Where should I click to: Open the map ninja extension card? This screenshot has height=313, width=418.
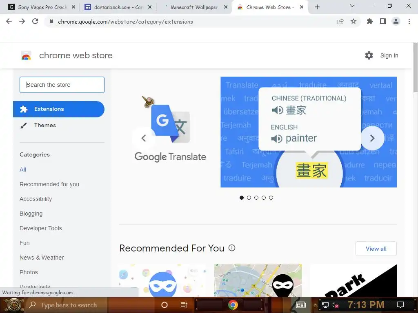[x=258, y=280]
